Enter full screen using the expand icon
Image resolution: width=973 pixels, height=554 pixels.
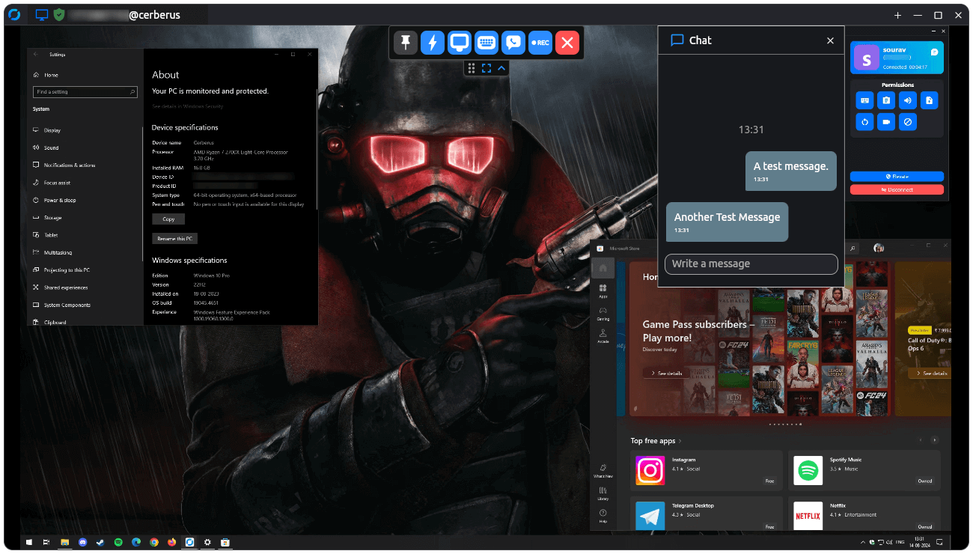487,68
